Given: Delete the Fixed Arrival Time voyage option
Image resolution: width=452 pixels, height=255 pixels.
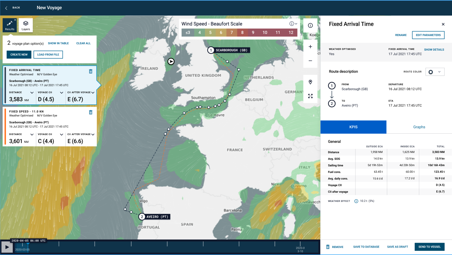Looking at the screenshot, I should click(x=90, y=71).
